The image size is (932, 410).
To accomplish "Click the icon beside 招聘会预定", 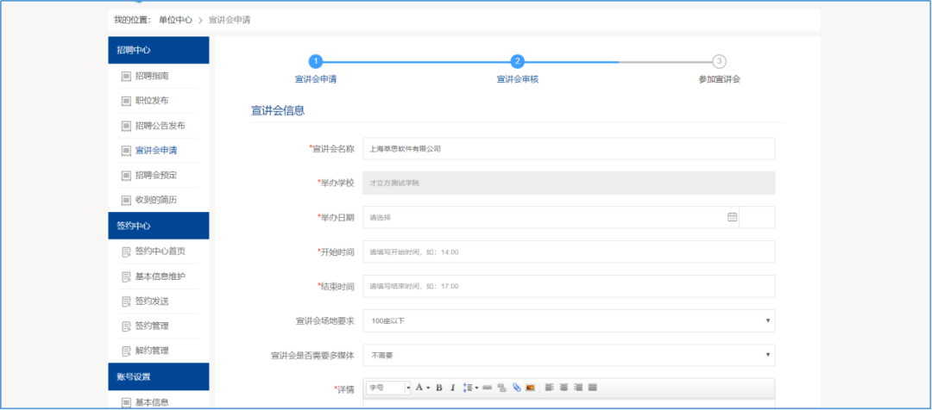I will [125, 176].
